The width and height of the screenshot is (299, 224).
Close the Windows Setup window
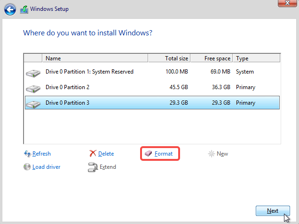[287, 3]
